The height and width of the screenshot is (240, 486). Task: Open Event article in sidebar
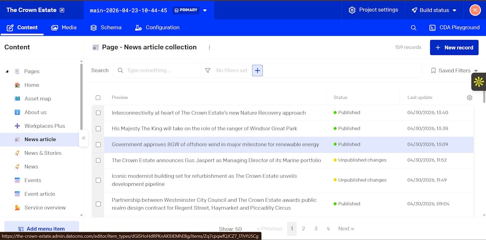pos(40,194)
